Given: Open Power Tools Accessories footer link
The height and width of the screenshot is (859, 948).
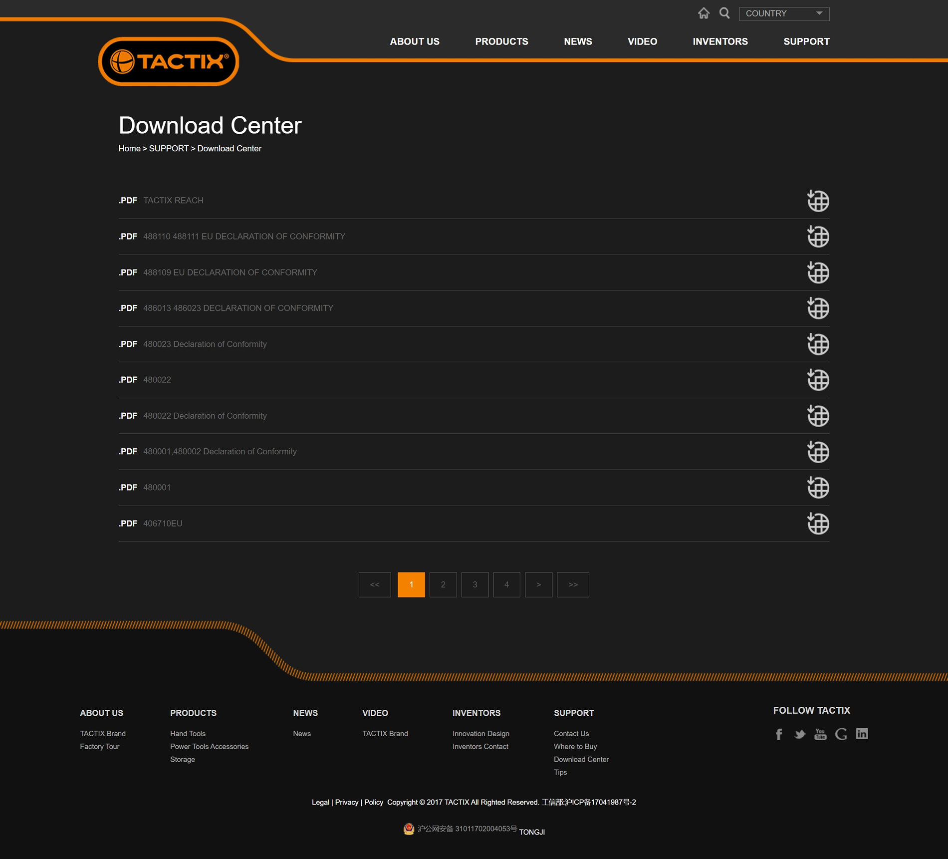Looking at the screenshot, I should tap(209, 747).
